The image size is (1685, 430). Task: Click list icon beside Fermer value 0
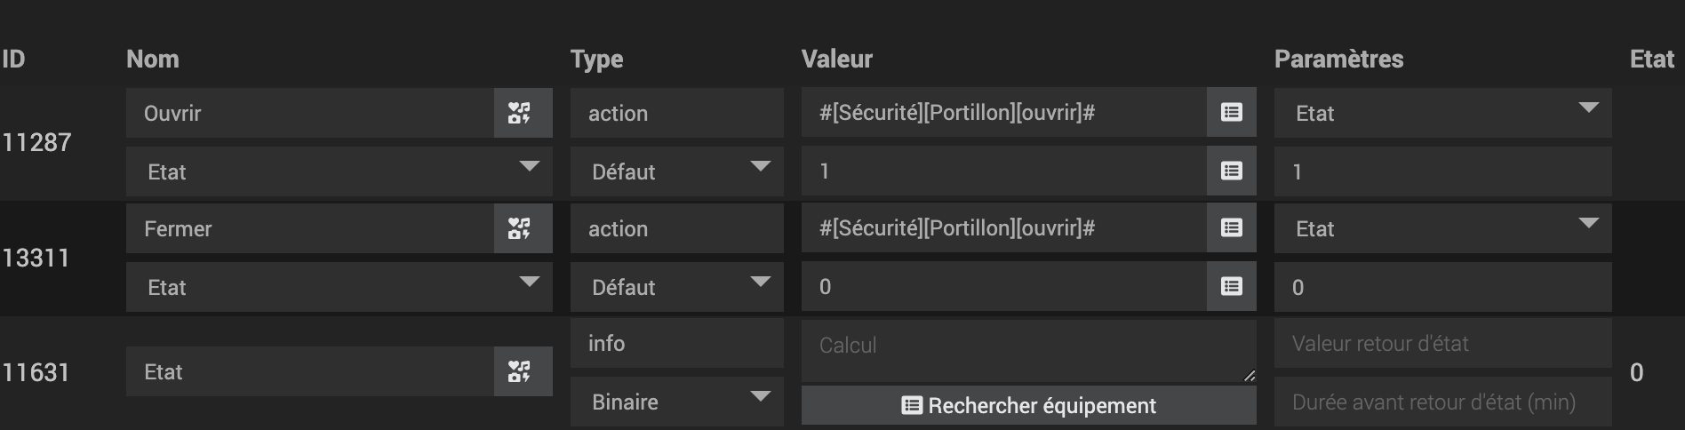[x=1231, y=287]
